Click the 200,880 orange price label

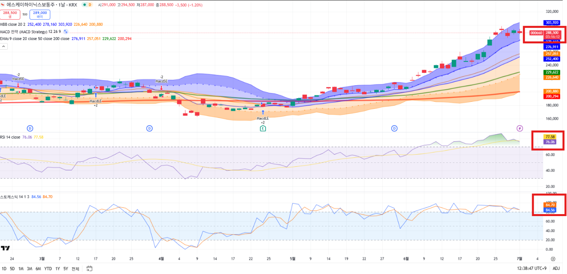(x=552, y=91)
